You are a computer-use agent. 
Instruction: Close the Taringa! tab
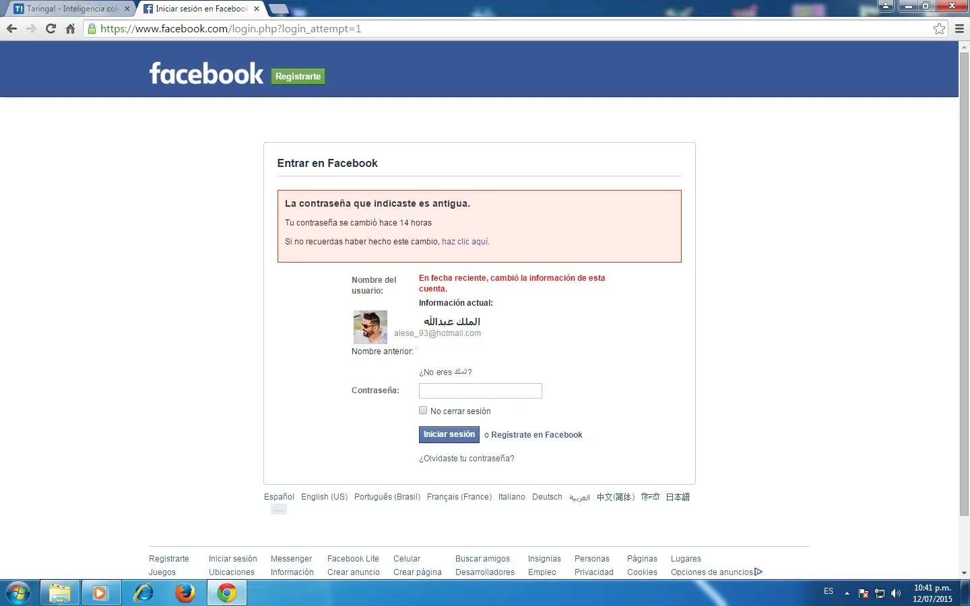[x=127, y=9]
